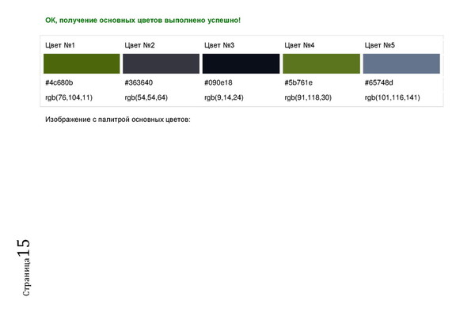Click the hex code #363640

[x=139, y=82]
